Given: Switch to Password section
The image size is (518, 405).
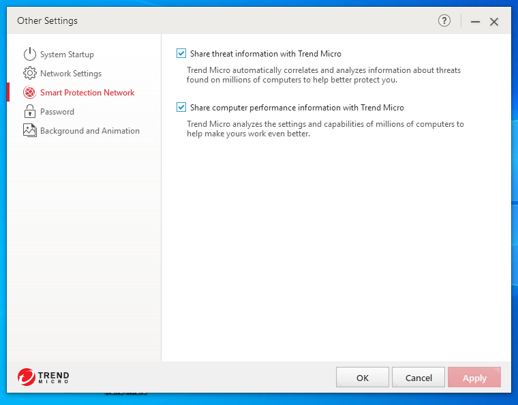Looking at the screenshot, I should [x=57, y=112].
